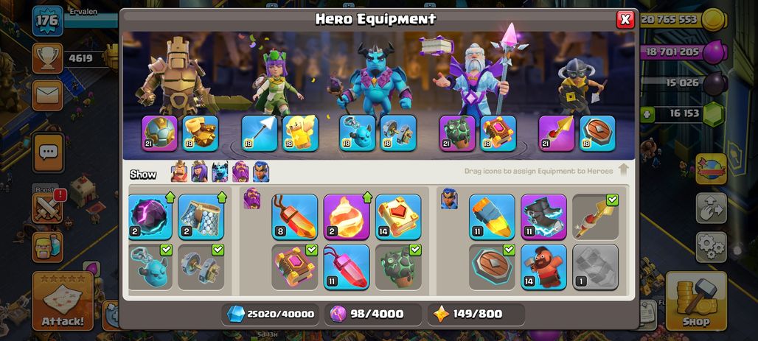Select the Electro Boots equipment icon

(x=544, y=217)
